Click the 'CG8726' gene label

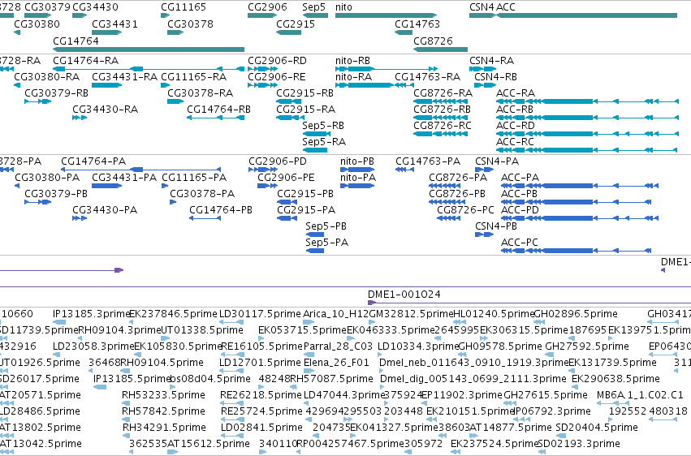tap(433, 41)
